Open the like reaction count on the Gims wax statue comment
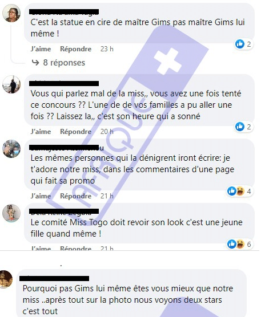 point(243,44)
